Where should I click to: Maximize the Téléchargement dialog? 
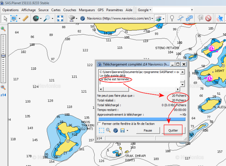(x=178, y=64)
